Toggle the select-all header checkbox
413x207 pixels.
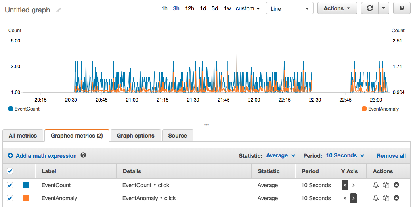click(10, 171)
